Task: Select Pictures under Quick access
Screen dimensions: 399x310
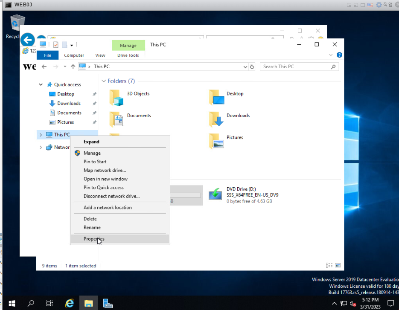Action: pos(65,122)
